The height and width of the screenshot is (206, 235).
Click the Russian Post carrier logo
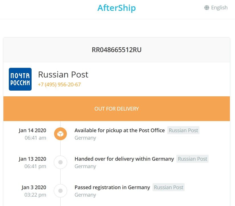coord(20,79)
